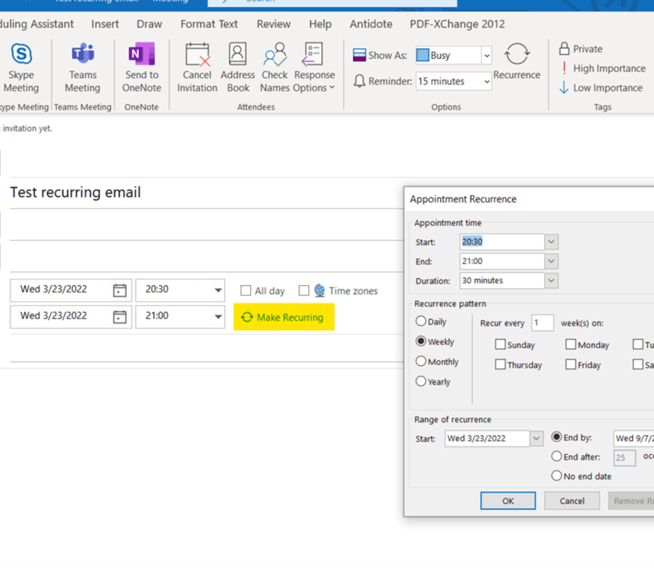Open end date calendar picker
The width and height of the screenshot is (654, 568).
[x=120, y=317]
